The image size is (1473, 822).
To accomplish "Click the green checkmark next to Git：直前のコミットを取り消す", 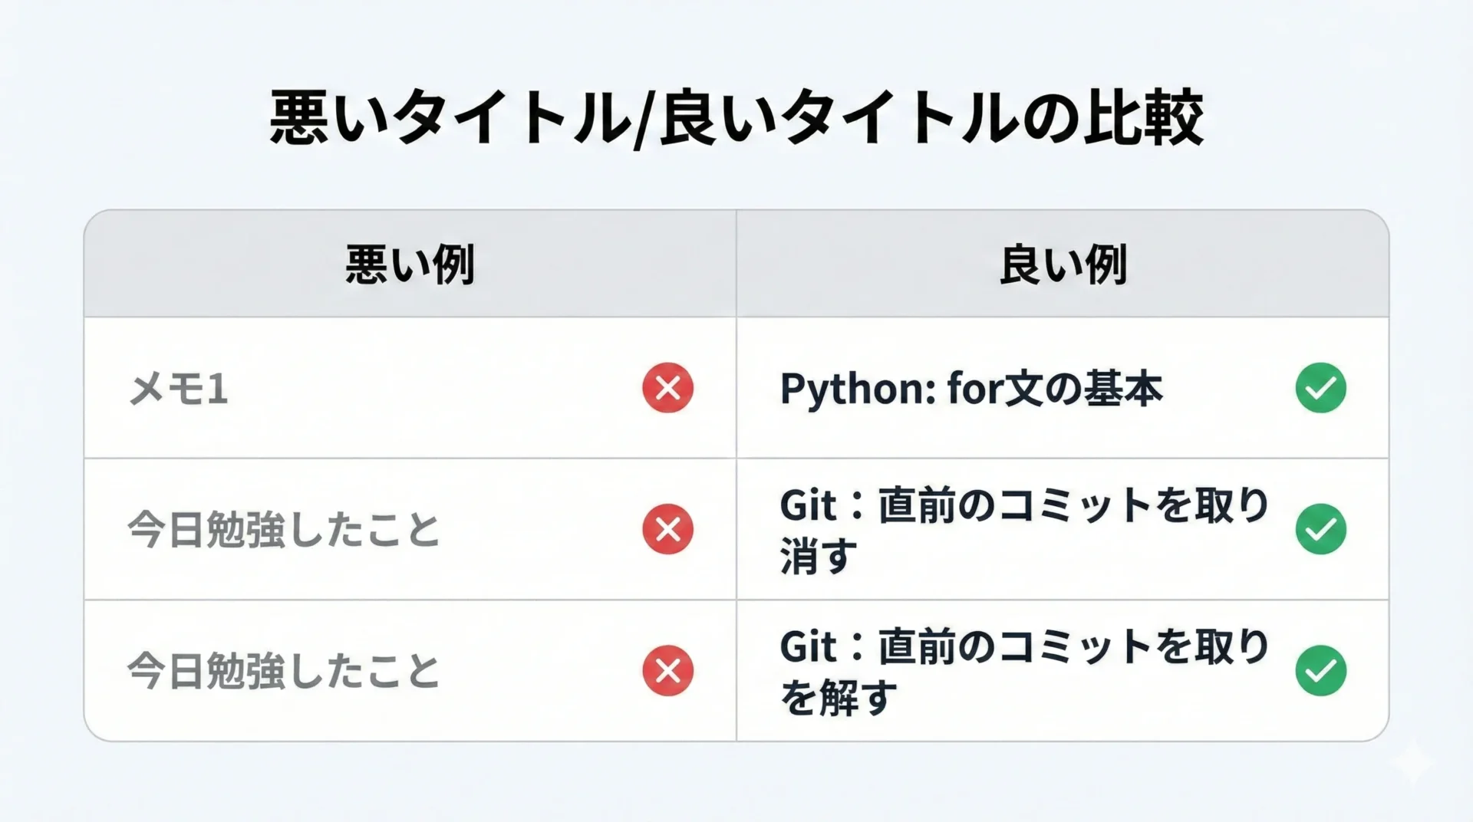I will pos(1320,529).
